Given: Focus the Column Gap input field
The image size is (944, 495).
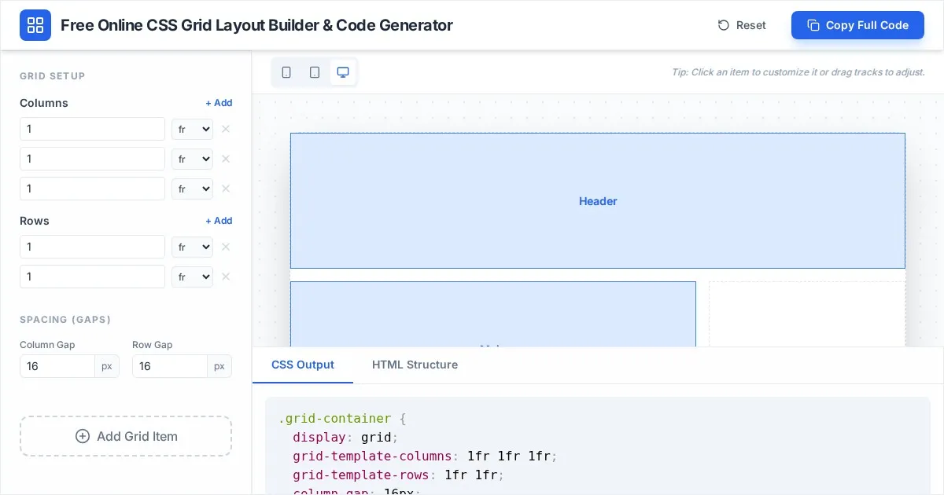Looking at the screenshot, I should (57, 366).
